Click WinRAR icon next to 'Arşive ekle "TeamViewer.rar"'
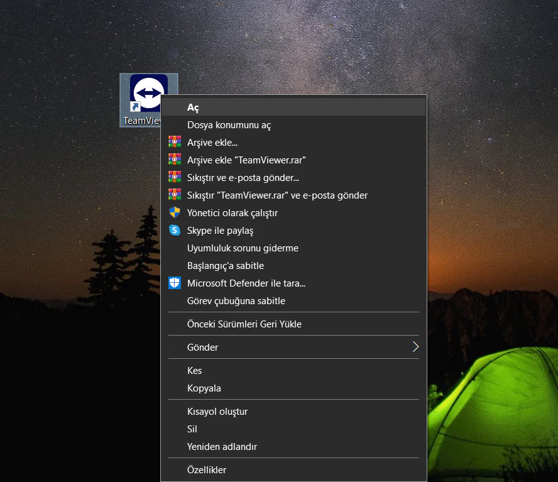558x482 pixels. [175, 160]
